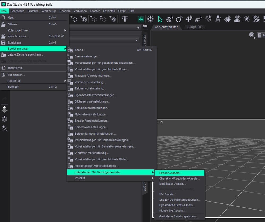Open the lower pane dropdown arrow

[x=136, y=40]
